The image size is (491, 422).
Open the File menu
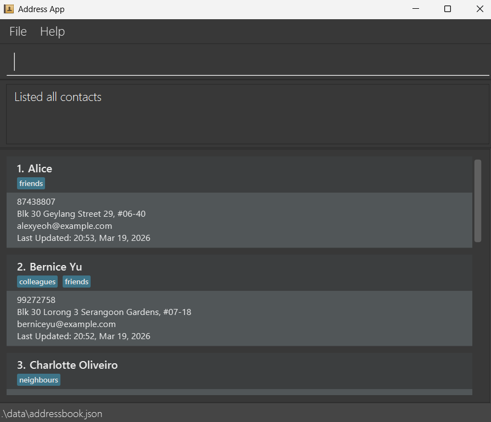click(18, 32)
